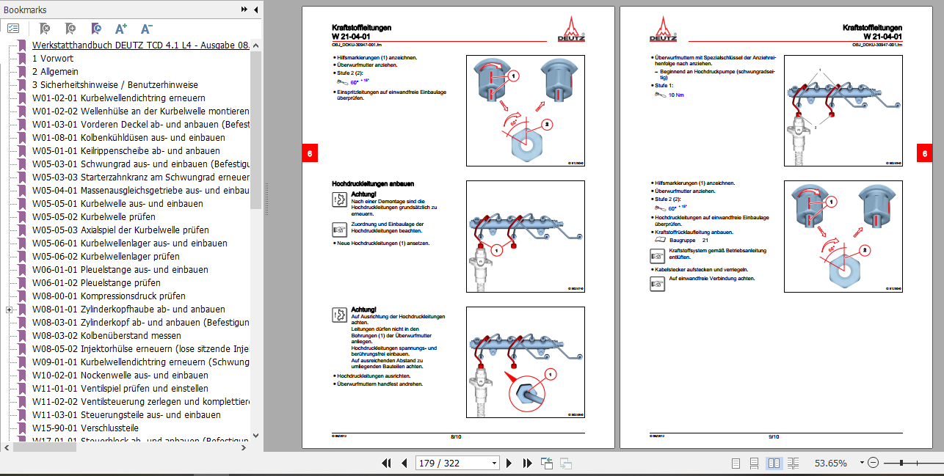This screenshot has height=476, width=944.
Task: Select bookmark W10-02-01 Nockenwelle
Action: click(120, 375)
